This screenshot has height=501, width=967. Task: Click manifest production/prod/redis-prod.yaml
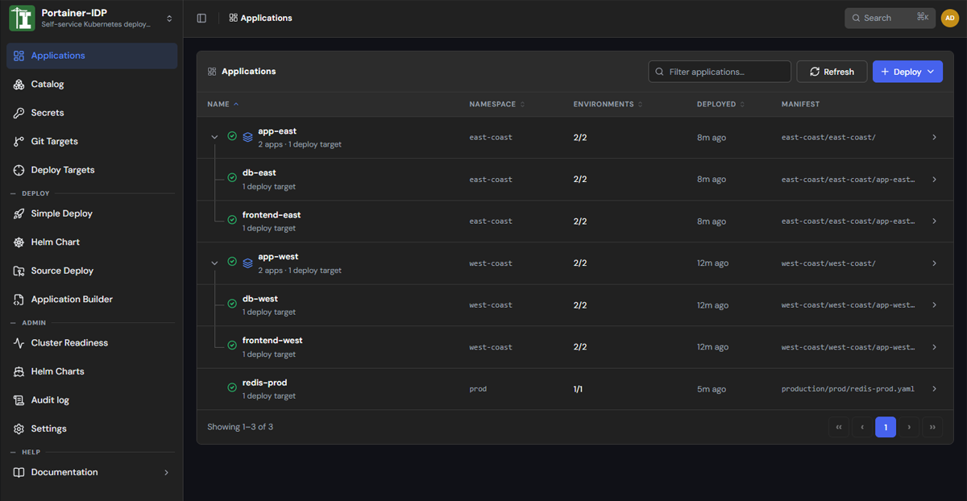848,389
